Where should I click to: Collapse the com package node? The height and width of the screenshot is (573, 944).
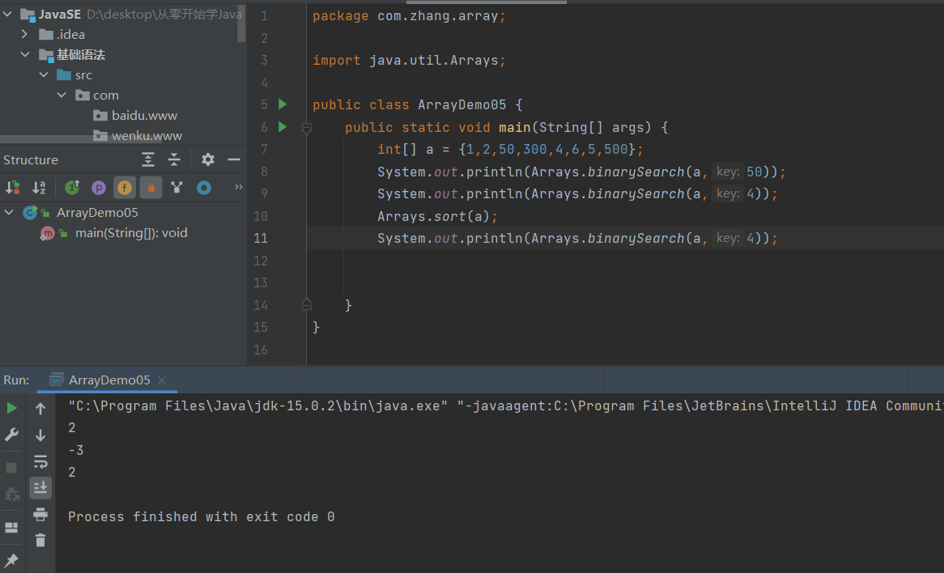[x=62, y=95]
